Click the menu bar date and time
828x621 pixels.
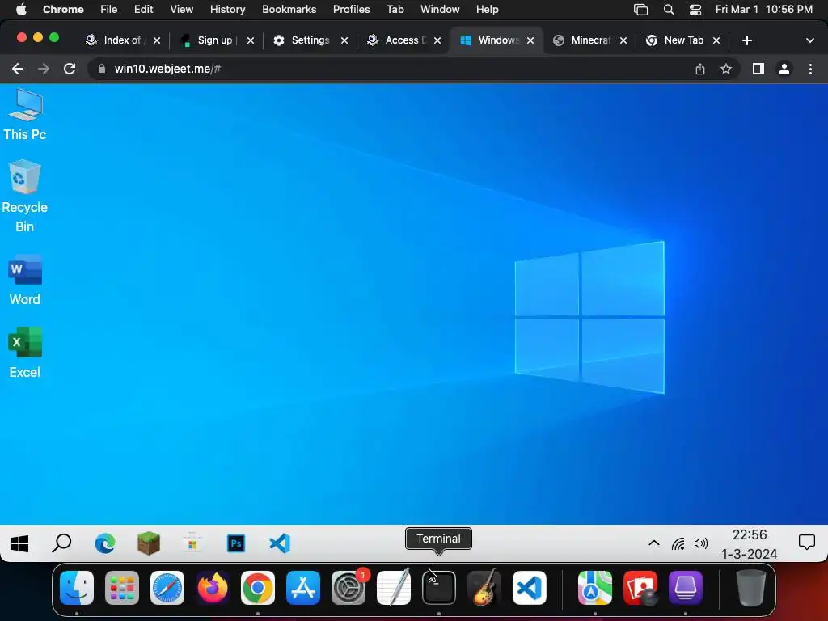pyautogui.click(x=763, y=9)
